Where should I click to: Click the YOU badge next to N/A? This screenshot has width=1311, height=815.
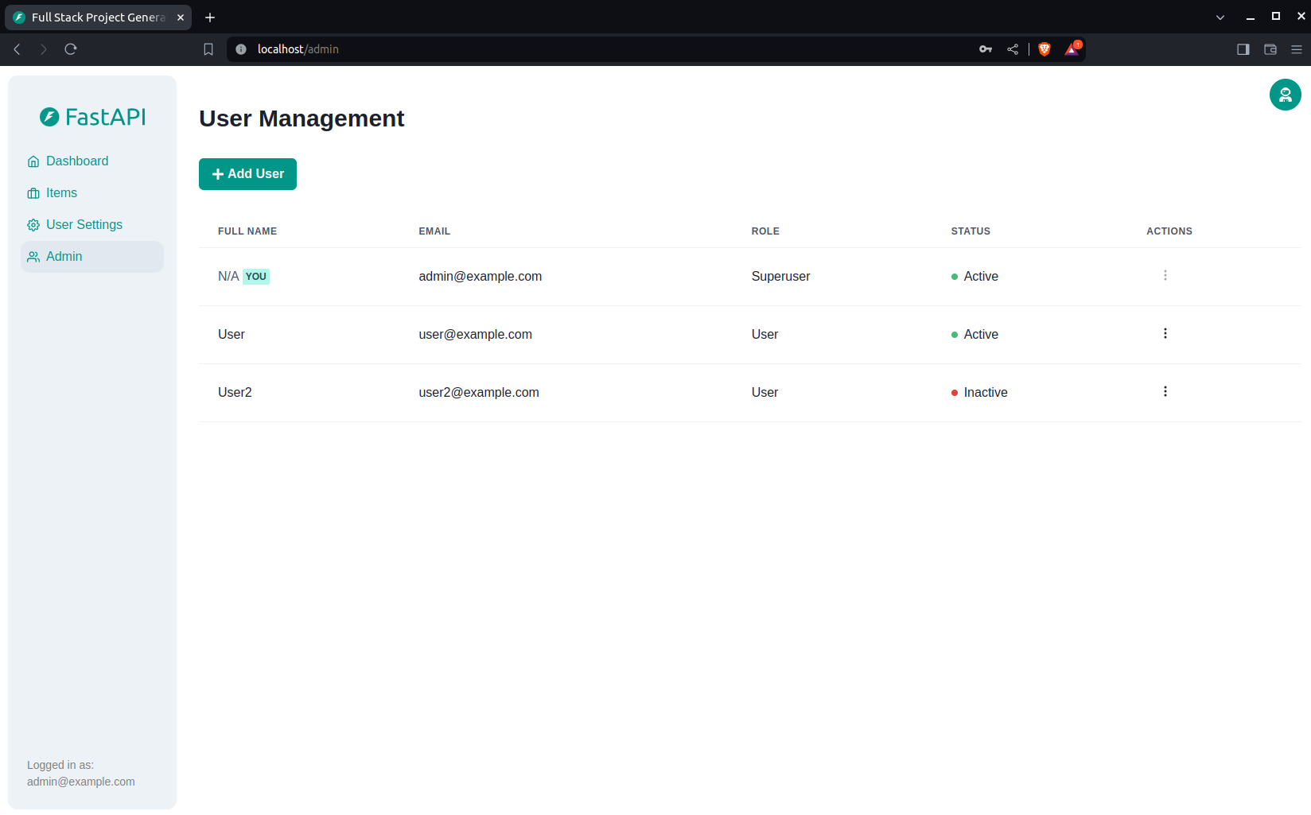[x=255, y=276]
